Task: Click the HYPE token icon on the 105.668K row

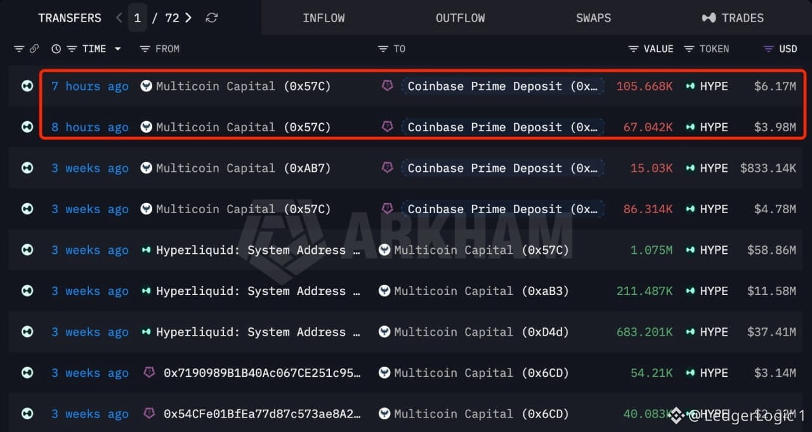Action: coord(690,86)
